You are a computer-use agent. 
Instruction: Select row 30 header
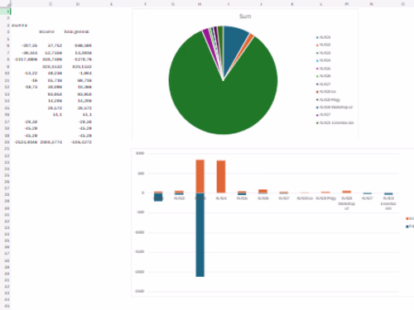[6, 208]
